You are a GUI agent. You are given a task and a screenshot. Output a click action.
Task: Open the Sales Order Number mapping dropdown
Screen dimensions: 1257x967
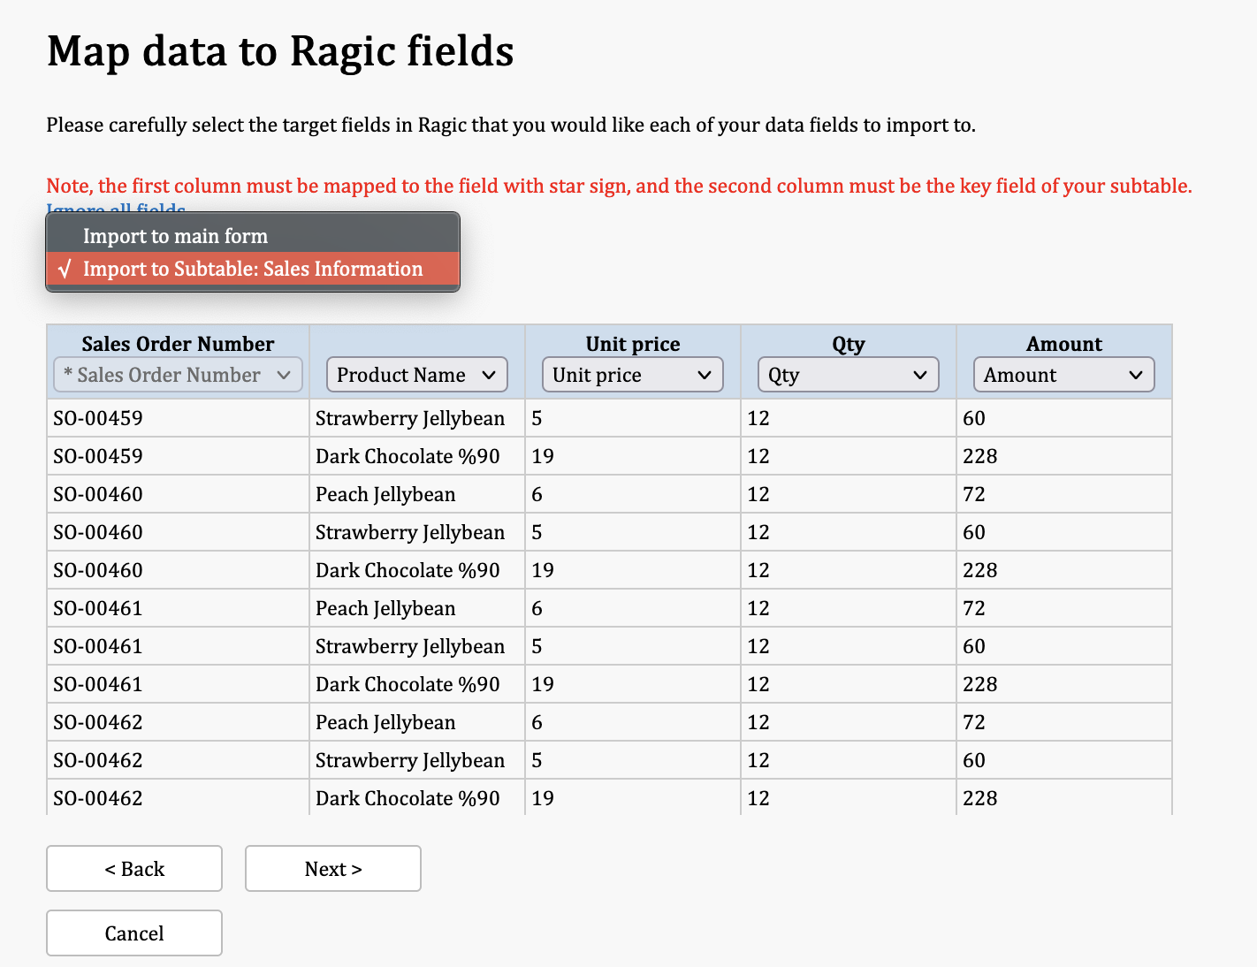179,375
